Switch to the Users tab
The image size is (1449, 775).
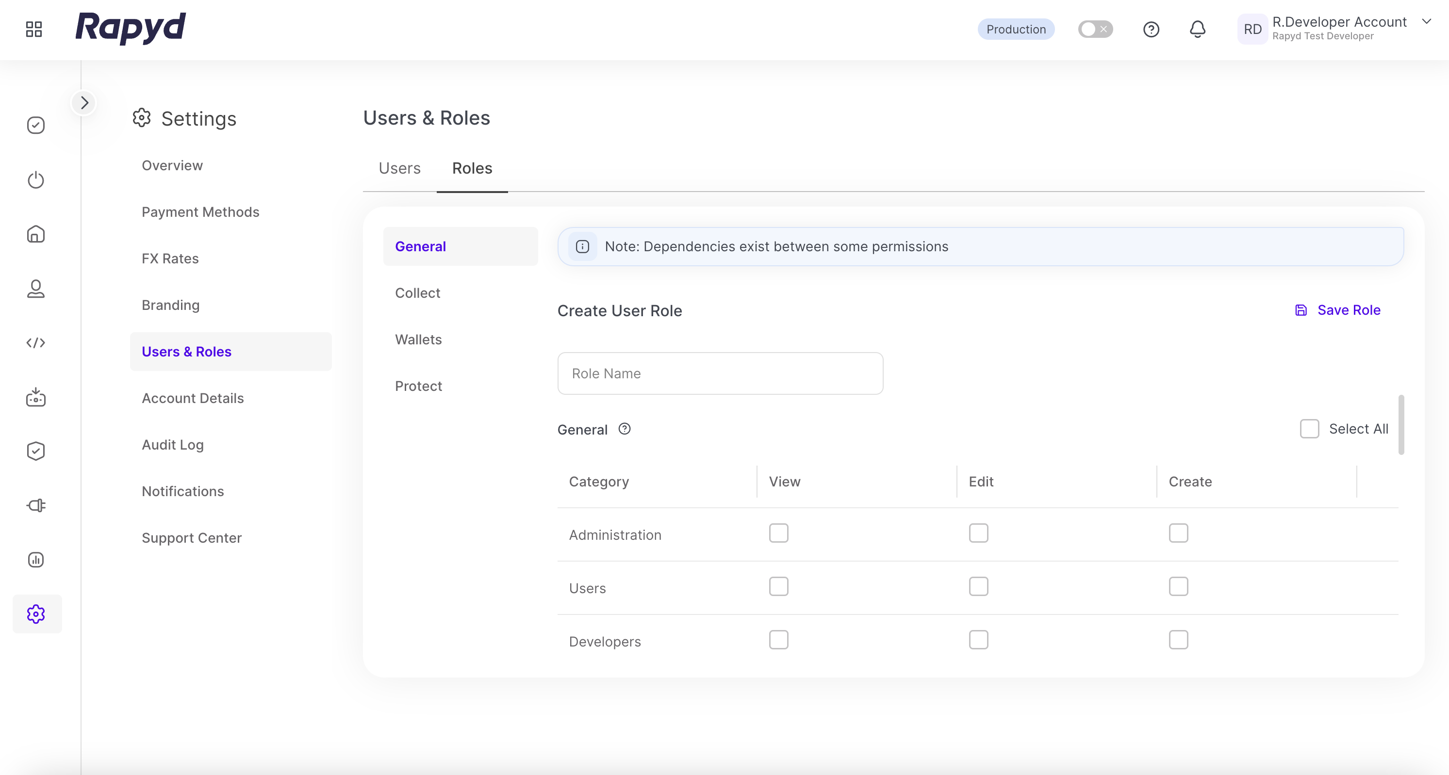click(399, 168)
